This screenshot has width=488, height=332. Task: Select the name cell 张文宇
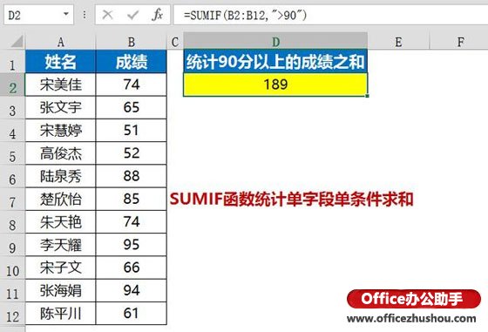coord(61,108)
